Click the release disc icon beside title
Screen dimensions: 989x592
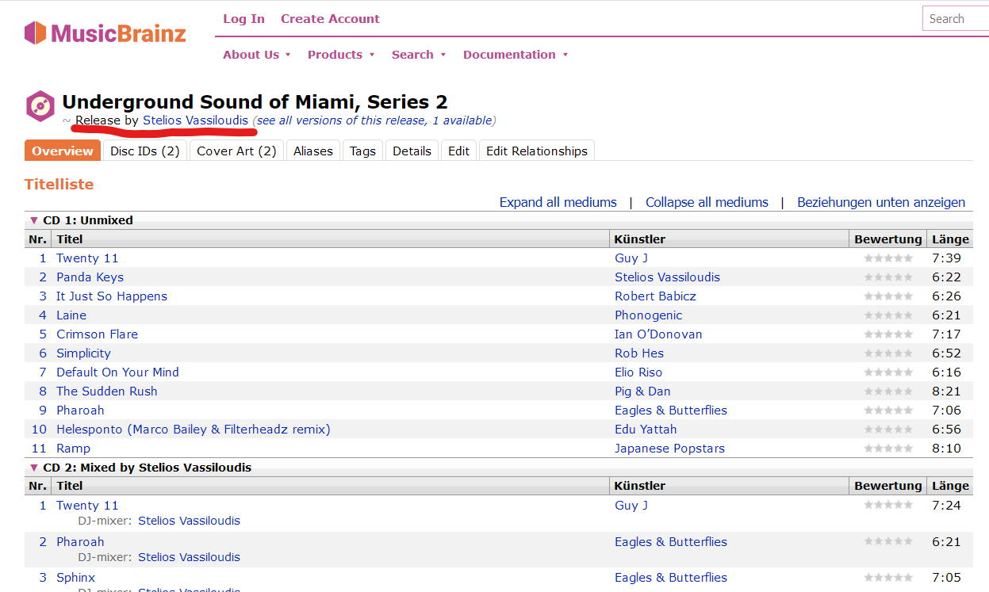click(40, 105)
